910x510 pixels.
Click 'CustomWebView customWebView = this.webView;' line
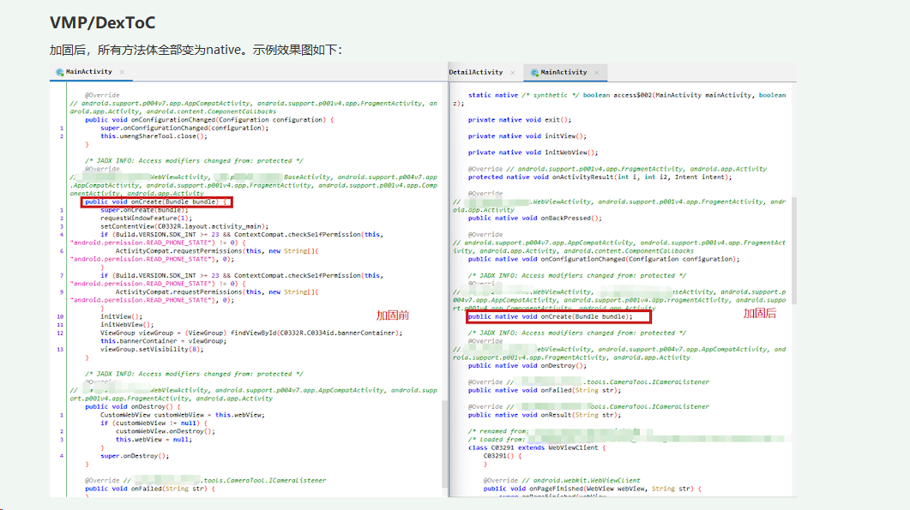pos(183,416)
